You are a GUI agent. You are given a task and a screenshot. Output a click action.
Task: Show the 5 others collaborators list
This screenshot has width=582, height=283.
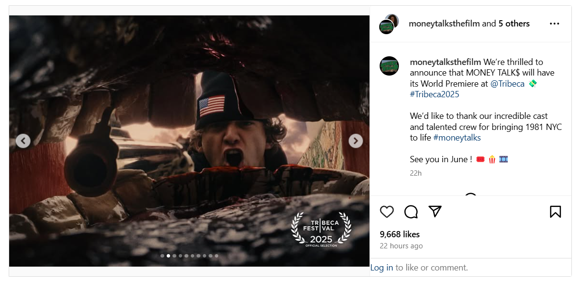coord(514,24)
